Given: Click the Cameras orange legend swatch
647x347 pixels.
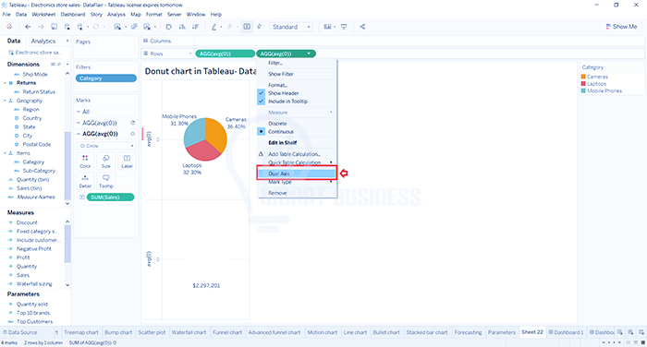Looking at the screenshot, I should coord(583,77).
